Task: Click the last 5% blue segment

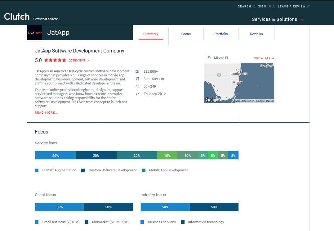Action: coord(234,156)
